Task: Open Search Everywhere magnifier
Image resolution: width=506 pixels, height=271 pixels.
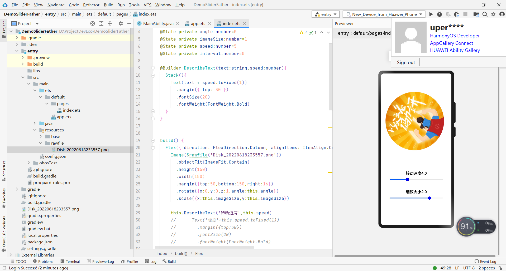Action: 485,14
